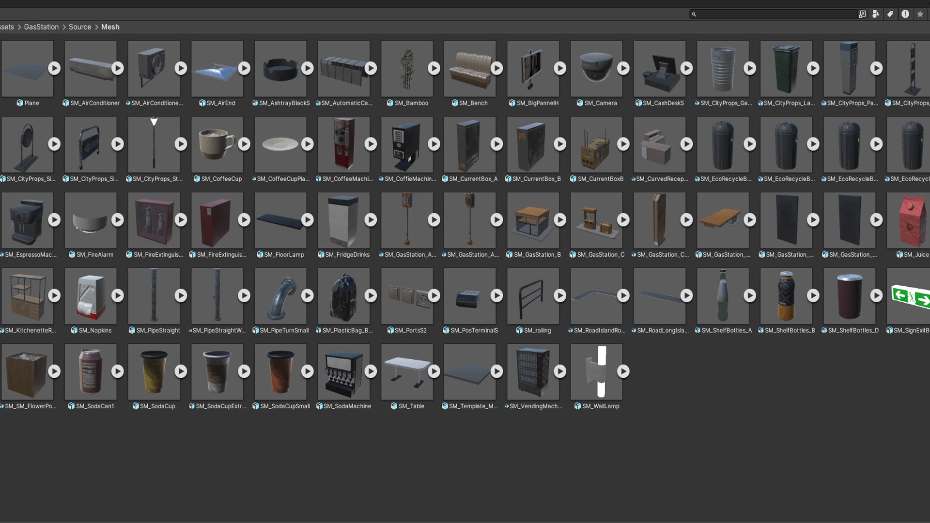Expand SM_Camera asset arrow button
This screenshot has width=930, height=523.
(x=623, y=68)
